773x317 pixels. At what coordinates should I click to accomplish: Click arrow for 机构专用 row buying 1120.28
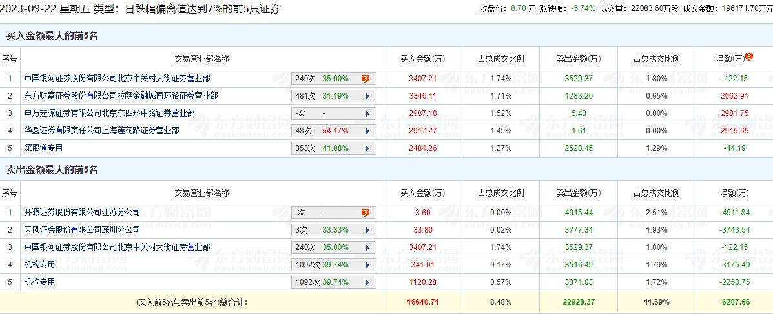367,282
